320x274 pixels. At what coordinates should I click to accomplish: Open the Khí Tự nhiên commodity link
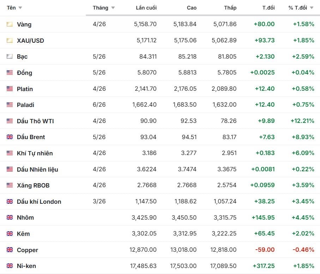coord(35,153)
